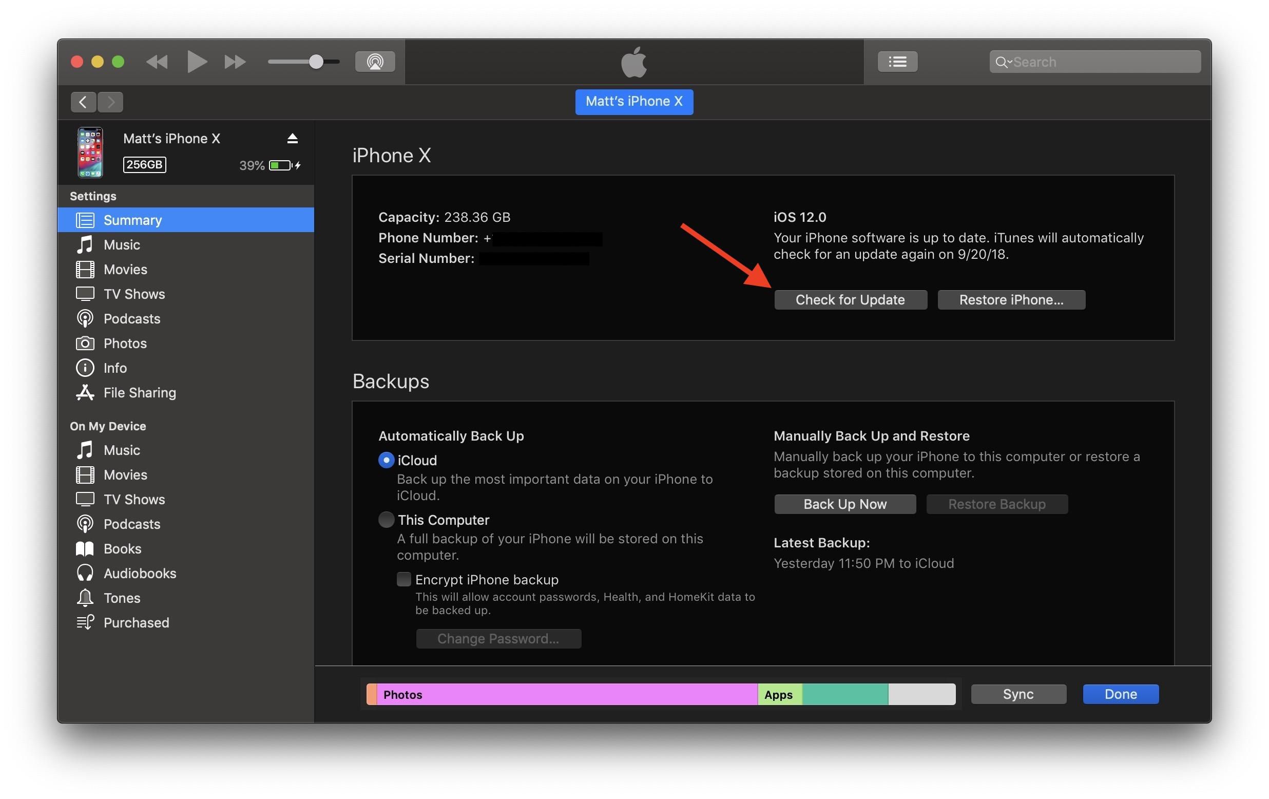
Task: Select the iCloud backup radio button
Action: [x=386, y=460]
